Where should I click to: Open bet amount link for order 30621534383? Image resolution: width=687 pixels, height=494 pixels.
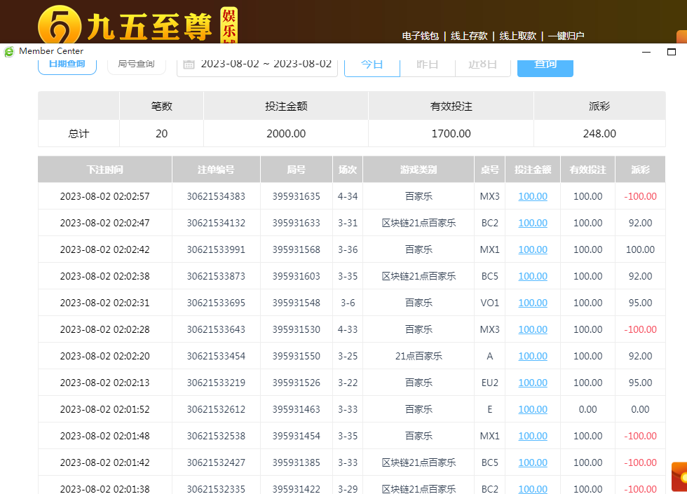(532, 196)
